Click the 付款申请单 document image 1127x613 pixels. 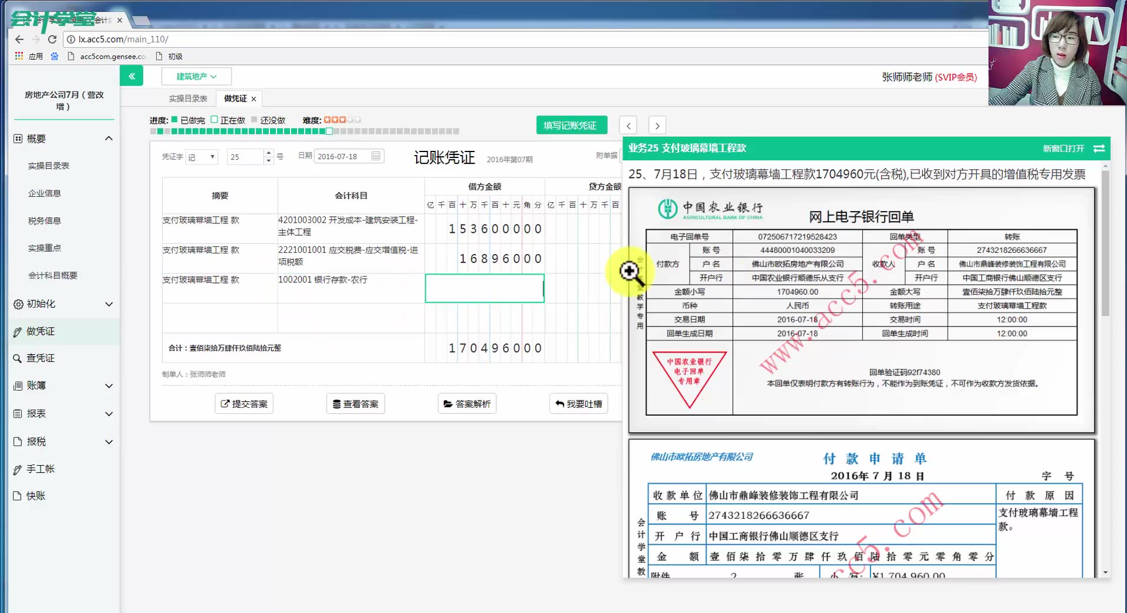(x=862, y=508)
